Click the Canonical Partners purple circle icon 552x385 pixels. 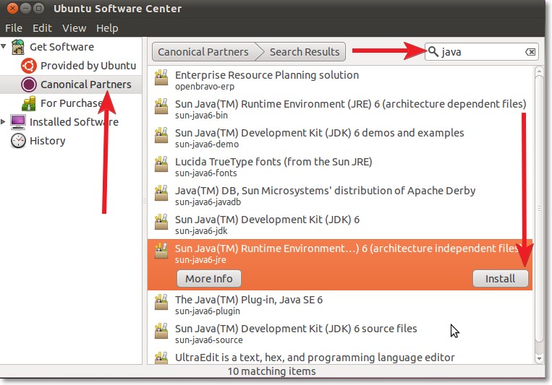coord(28,85)
